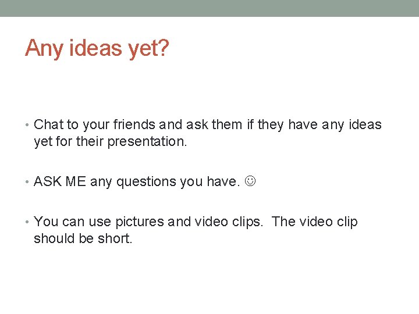Click the word 'questions' in second bullet
Viewport: 419px width, 314px height.
point(146,182)
